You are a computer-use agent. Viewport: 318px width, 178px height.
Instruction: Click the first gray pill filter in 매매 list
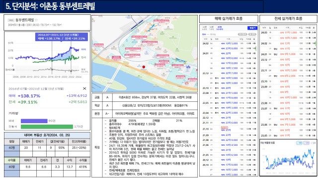click(x=242, y=34)
